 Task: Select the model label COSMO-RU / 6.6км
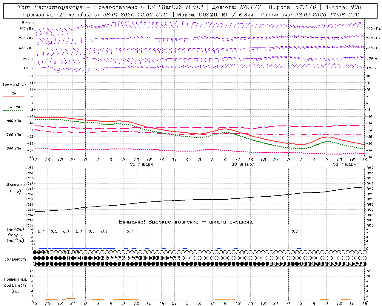tap(226, 15)
